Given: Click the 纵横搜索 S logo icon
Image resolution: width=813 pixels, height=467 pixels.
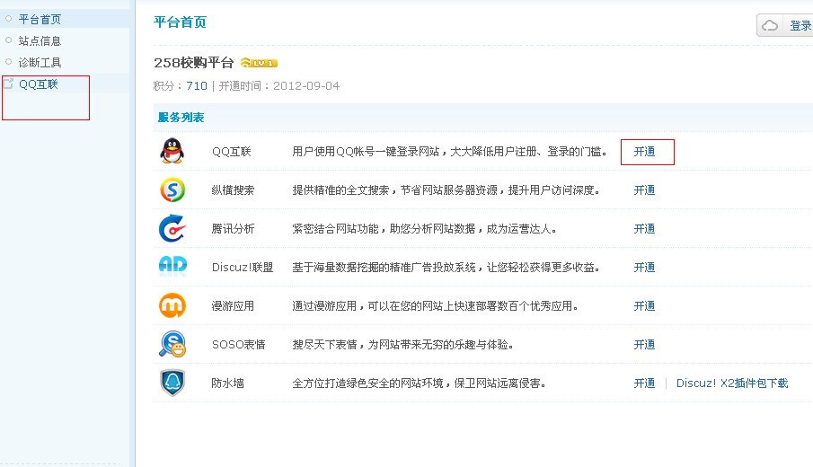Looking at the screenshot, I should pos(172,189).
